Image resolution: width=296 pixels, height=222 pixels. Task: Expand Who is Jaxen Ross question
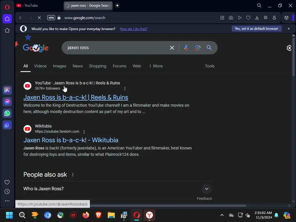tap(117, 189)
